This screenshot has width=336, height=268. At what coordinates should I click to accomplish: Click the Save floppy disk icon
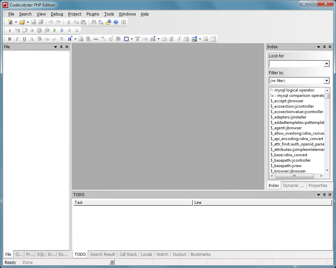click(x=33, y=22)
